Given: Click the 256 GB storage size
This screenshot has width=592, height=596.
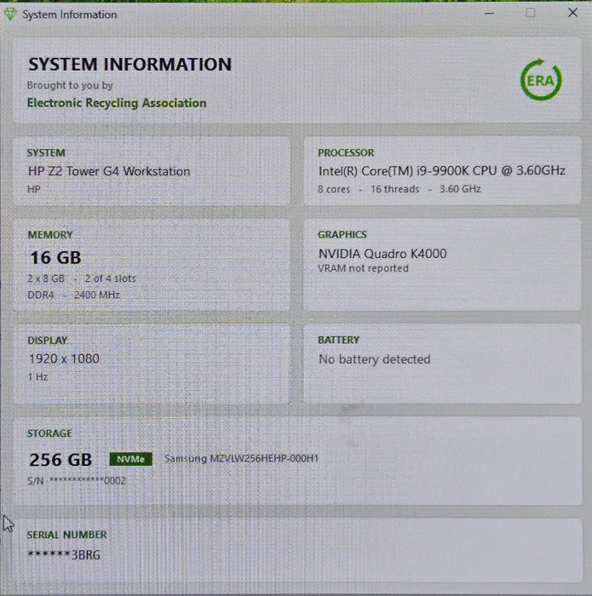Looking at the screenshot, I should pos(60,460).
